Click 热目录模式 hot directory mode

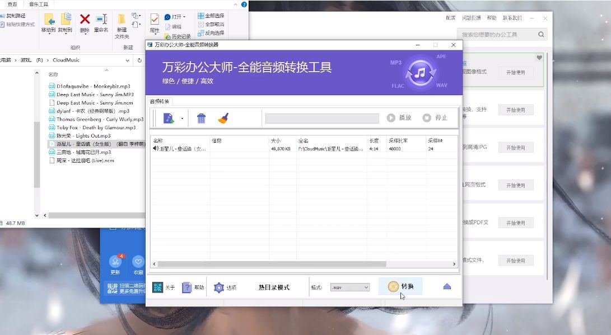coord(274,287)
